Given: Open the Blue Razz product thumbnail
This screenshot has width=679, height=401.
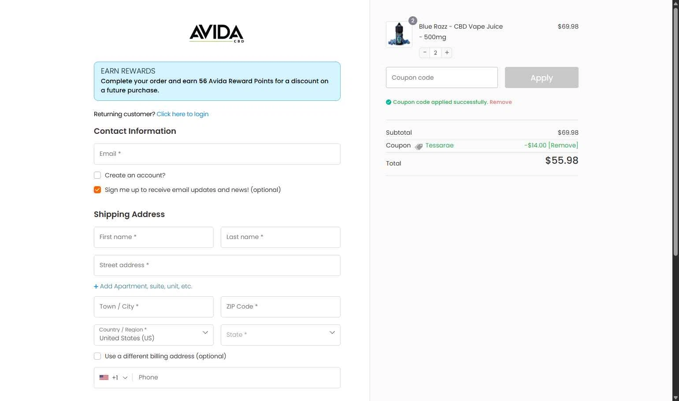Looking at the screenshot, I should [x=399, y=34].
